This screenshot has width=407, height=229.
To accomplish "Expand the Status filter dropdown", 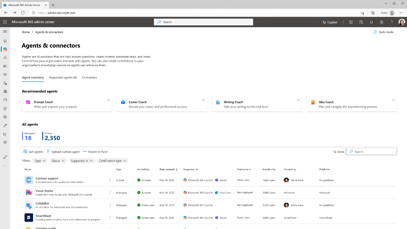I will [x=58, y=161].
